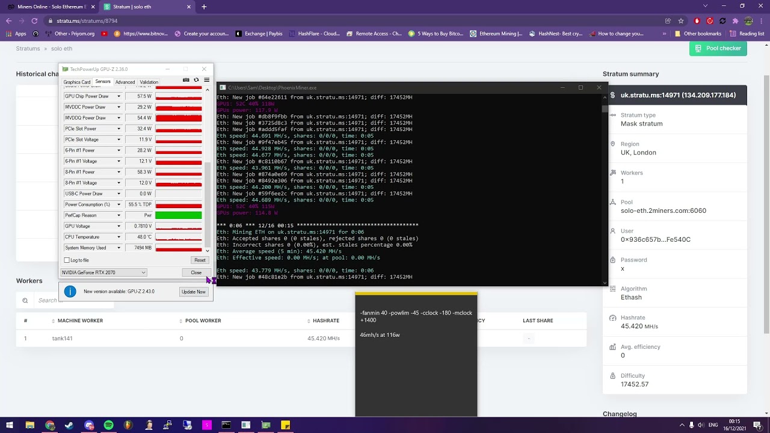This screenshot has width=770, height=433.
Task: Open the Other bookmarks folder
Action: [x=698, y=34]
